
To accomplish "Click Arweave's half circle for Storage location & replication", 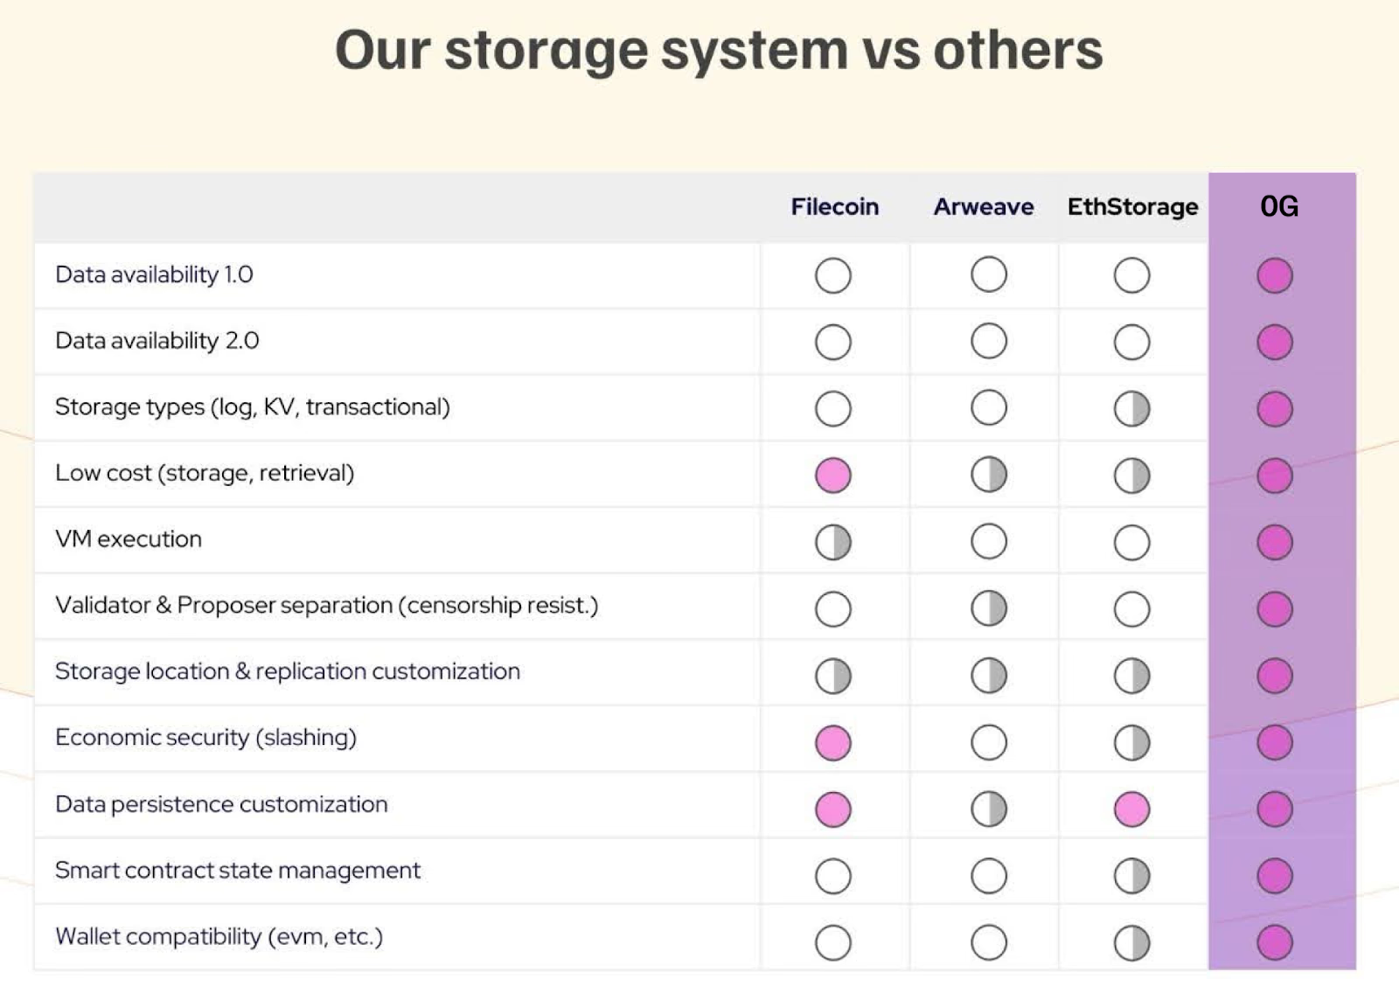I will point(989,675).
